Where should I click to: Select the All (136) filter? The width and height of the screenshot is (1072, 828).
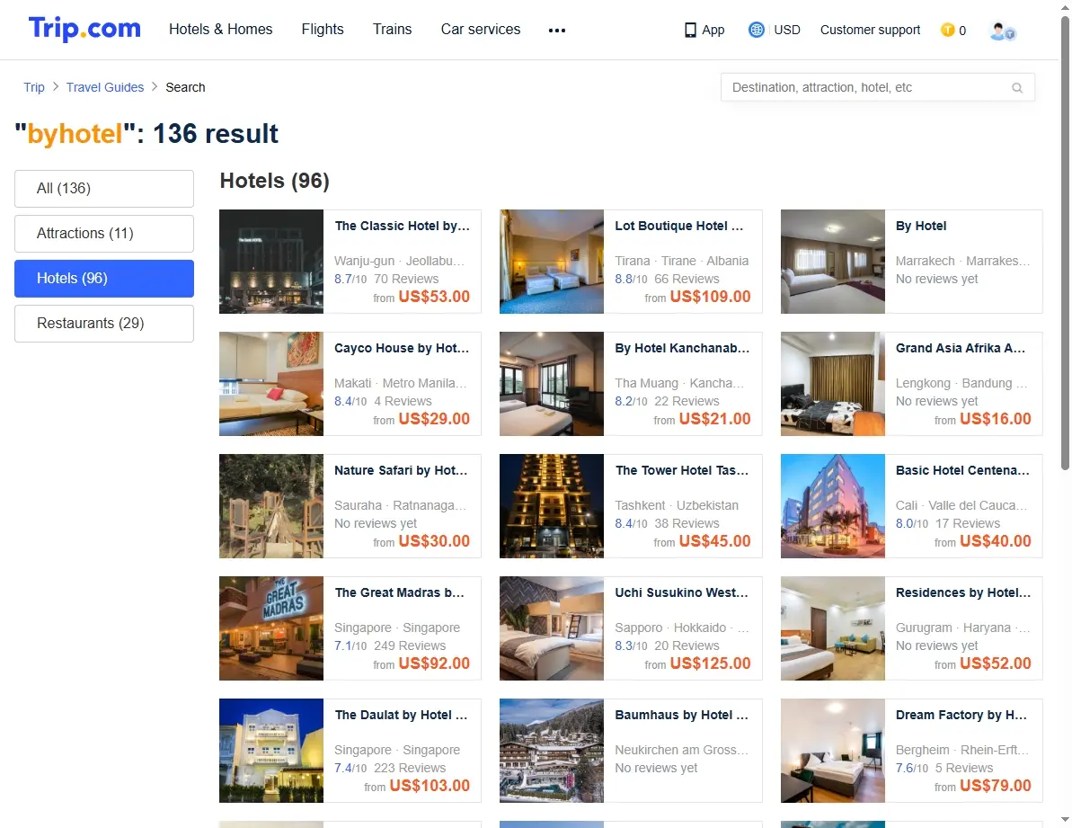point(104,189)
